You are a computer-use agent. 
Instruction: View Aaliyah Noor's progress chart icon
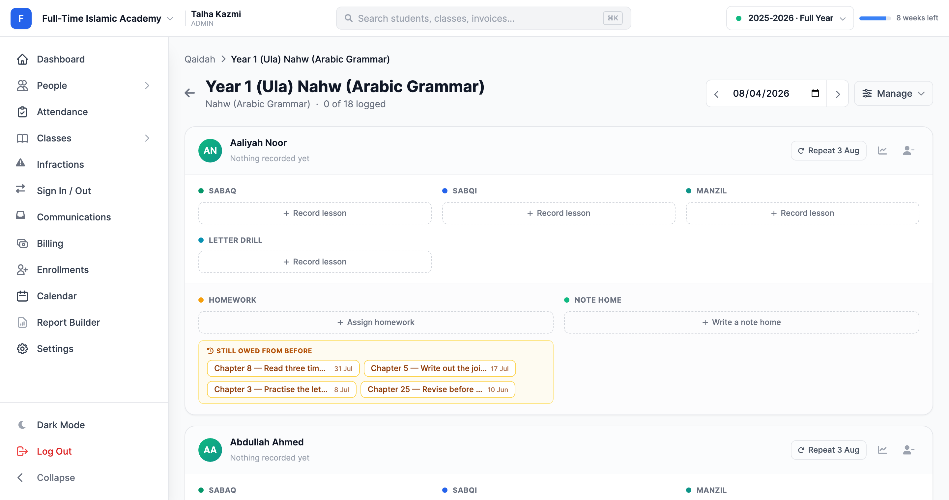coord(882,150)
